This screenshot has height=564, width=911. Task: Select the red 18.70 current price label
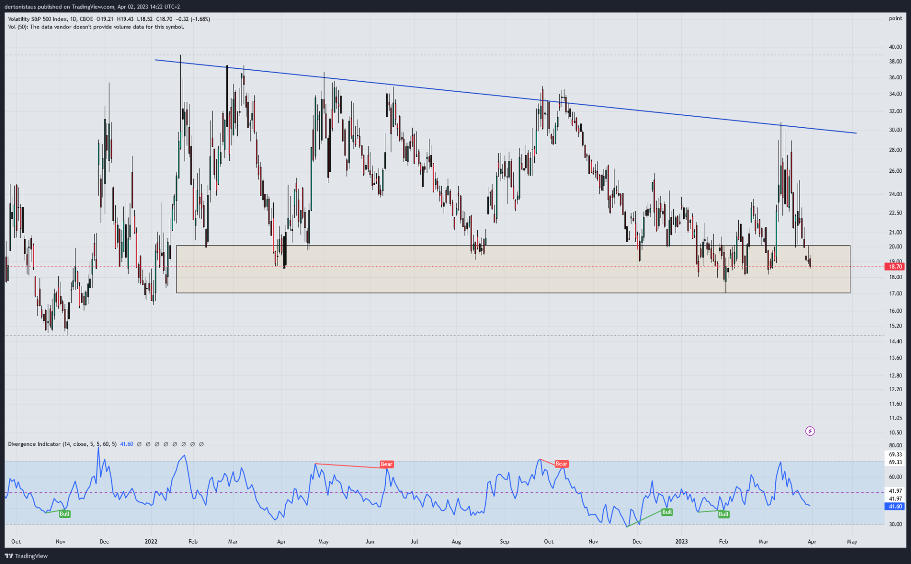pyautogui.click(x=895, y=267)
